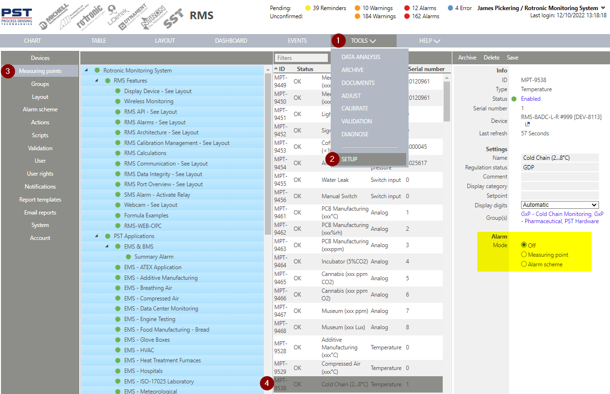Screen dimensions: 610x394
Task: Select ADJUST in the Tools menu
Action: pyautogui.click(x=351, y=96)
